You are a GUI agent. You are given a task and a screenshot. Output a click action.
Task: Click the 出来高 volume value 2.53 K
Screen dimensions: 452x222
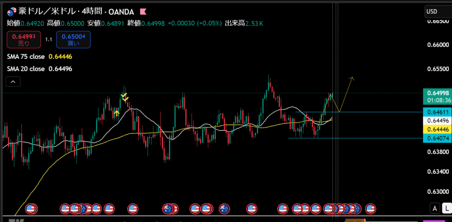click(254, 24)
